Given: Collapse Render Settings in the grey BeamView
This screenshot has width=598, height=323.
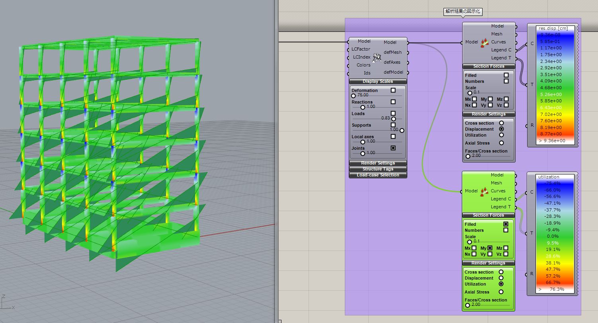Looking at the screenshot, I should [x=489, y=114].
